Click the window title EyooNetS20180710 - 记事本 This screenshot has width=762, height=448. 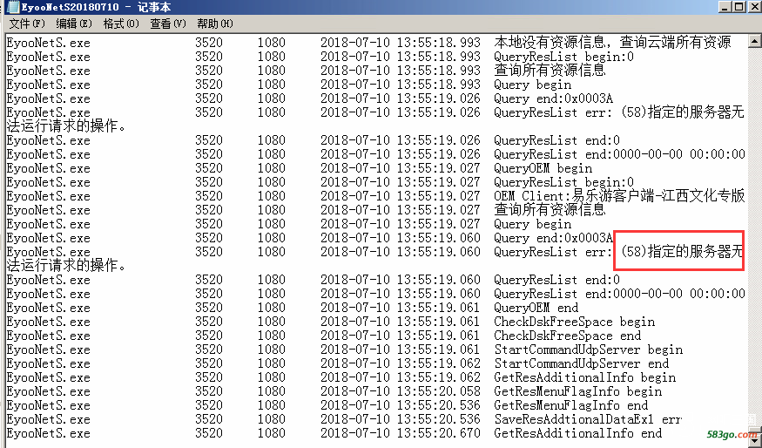pyautogui.click(x=96, y=7)
